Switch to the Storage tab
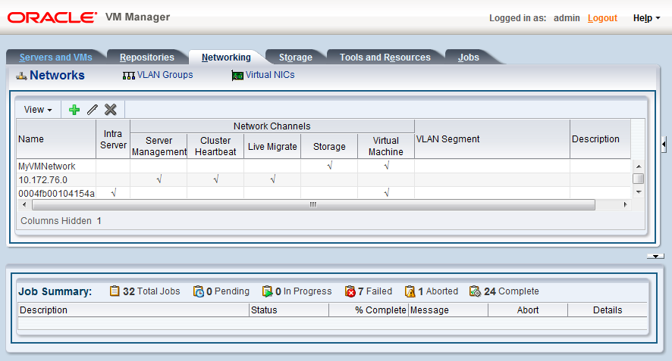This screenshot has height=361, width=672. 296,58
